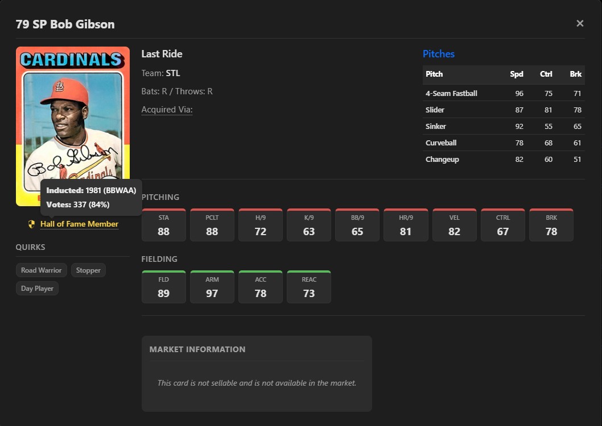Click the FIELDING section heading
The width and height of the screenshot is (602, 426).
pos(159,259)
